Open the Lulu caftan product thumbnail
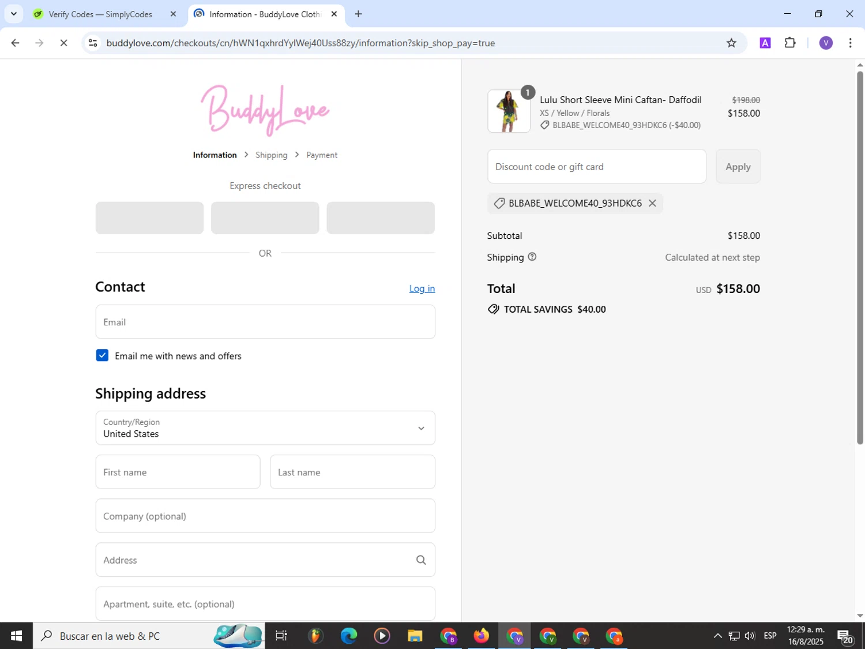The image size is (865, 649). [509, 111]
